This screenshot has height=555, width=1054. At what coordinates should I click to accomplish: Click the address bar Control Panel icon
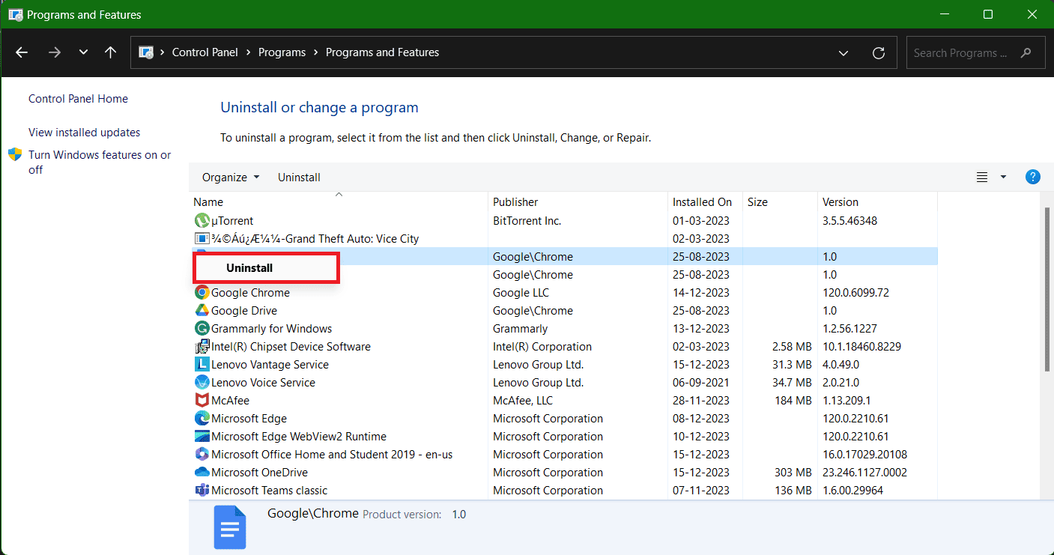(147, 53)
